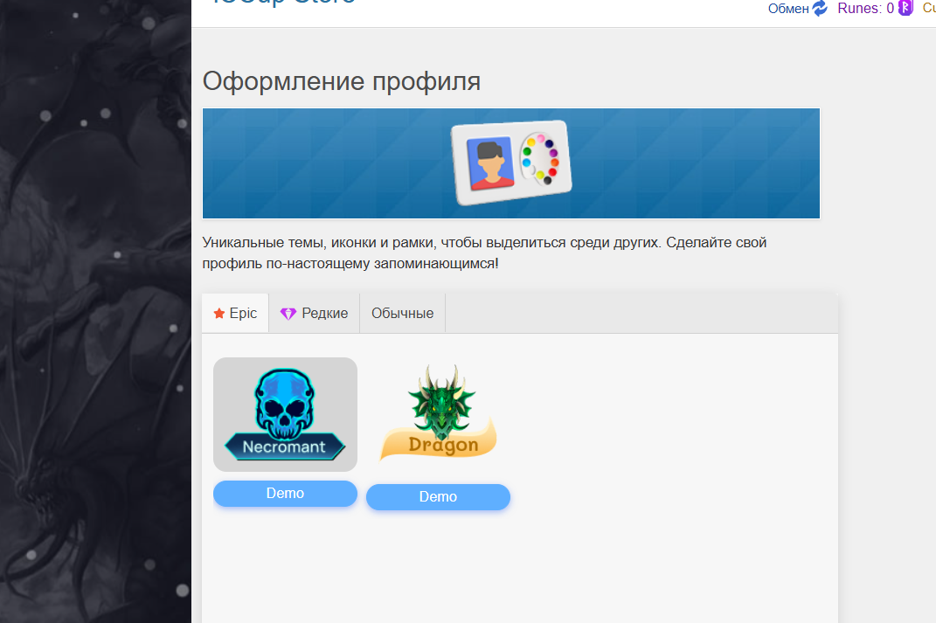Switch to the Редкие tab

314,314
